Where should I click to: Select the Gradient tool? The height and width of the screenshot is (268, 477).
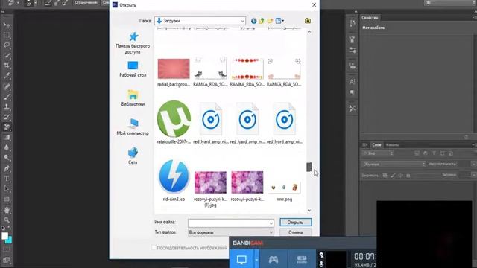[7, 137]
